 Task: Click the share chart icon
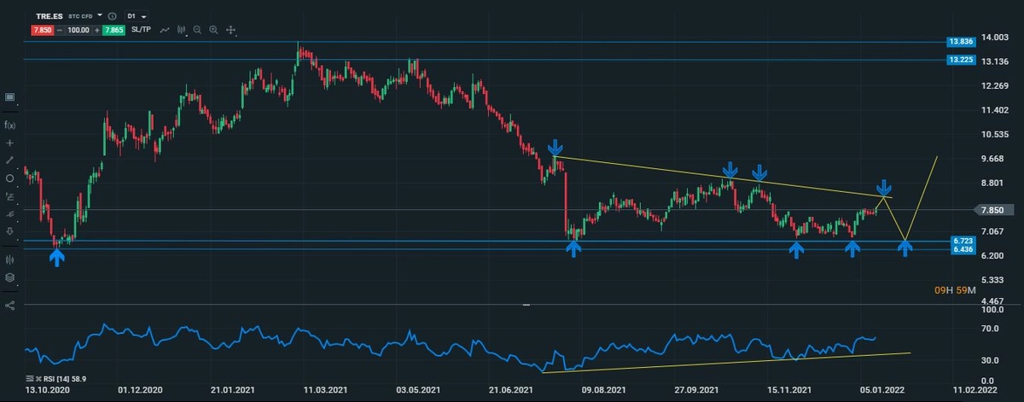[x=10, y=305]
